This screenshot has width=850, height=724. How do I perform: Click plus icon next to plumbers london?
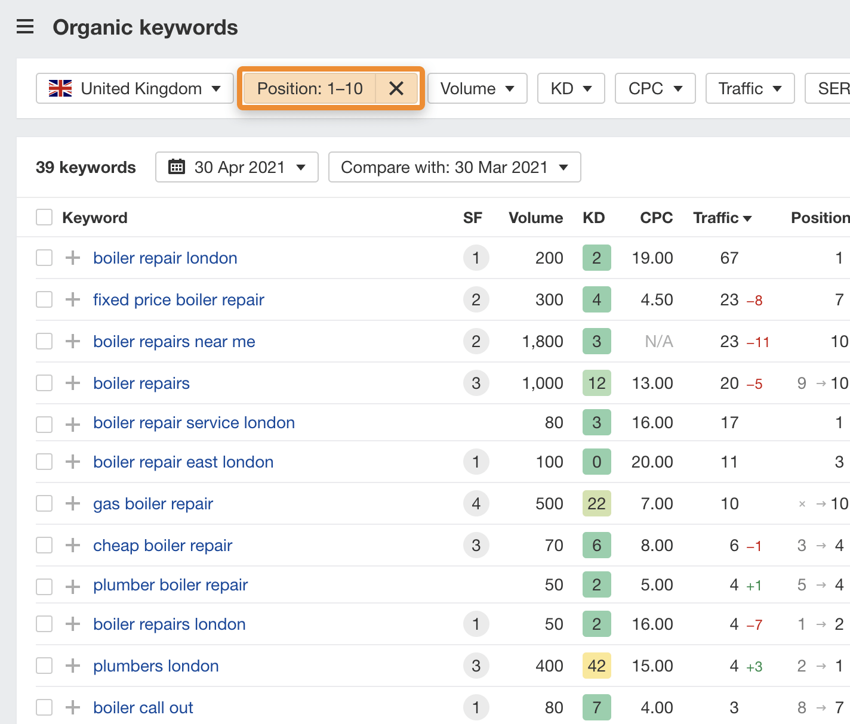pyautogui.click(x=73, y=666)
